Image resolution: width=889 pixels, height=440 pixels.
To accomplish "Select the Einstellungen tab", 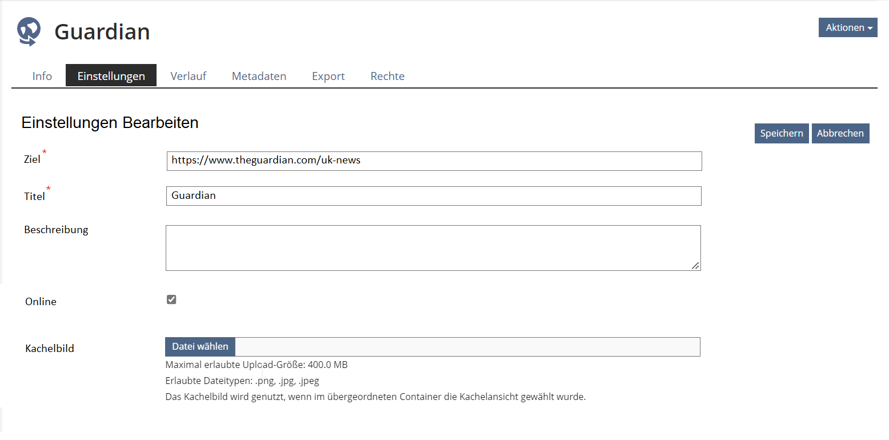I will point(111,76).
